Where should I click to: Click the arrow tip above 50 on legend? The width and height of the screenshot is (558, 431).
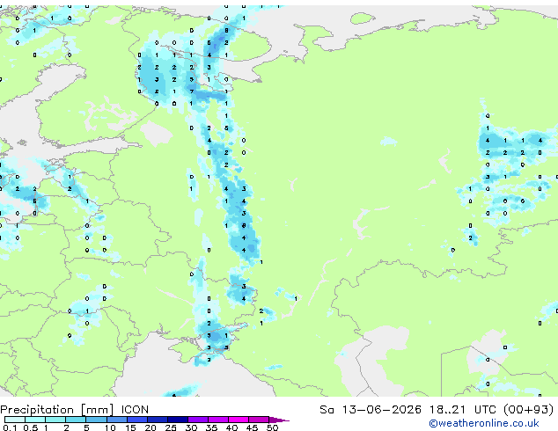click(x=279, y=420)
